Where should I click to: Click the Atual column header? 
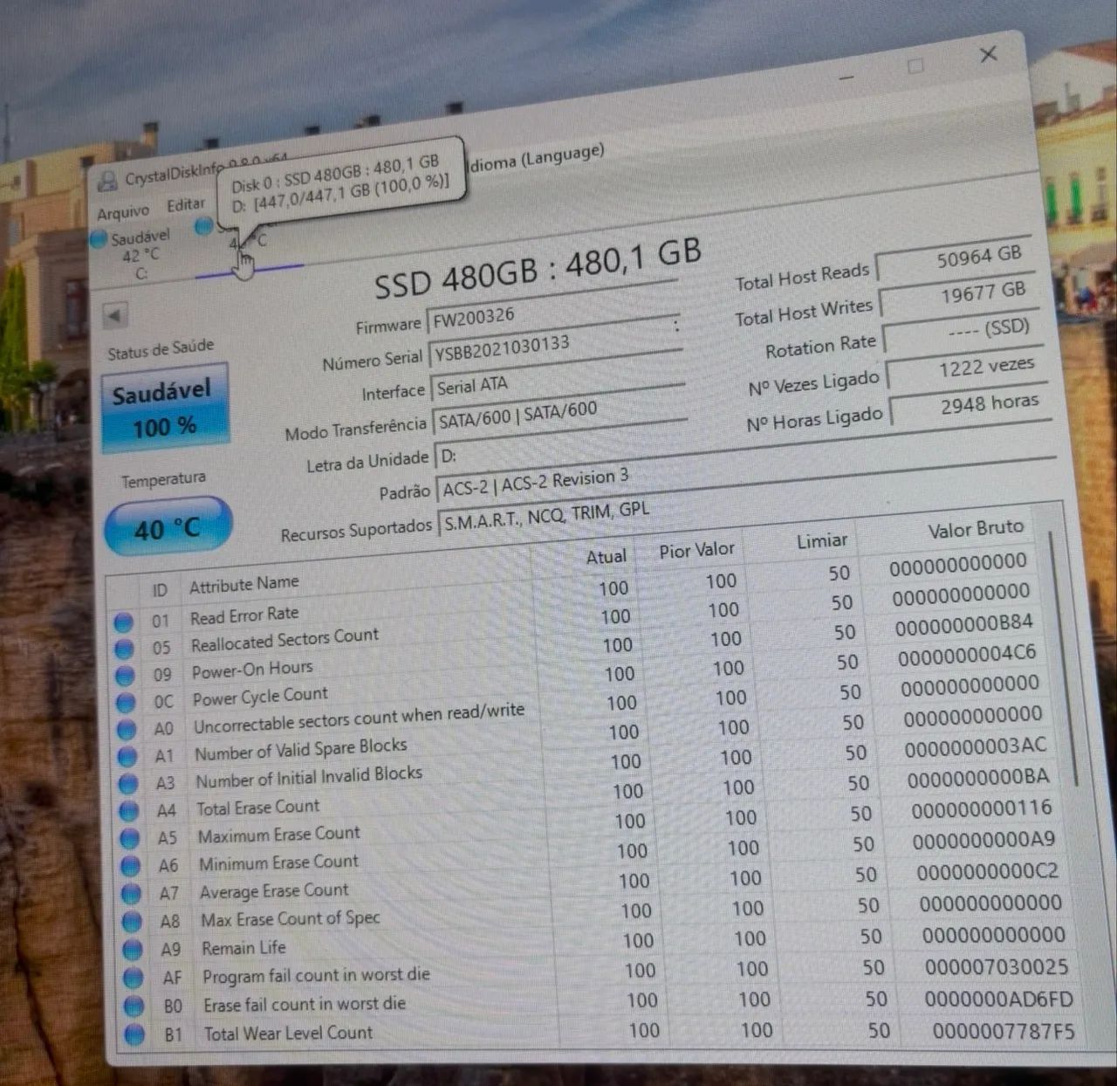pos(606,556)
